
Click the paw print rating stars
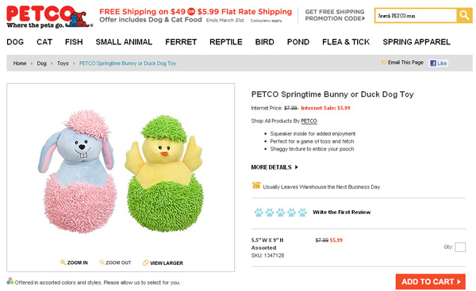tap(281, 213)
